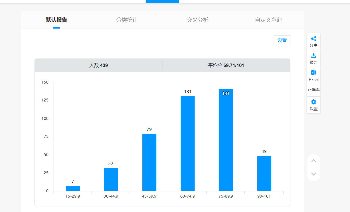Download the report via the 报告 icon
The width and height of the screenshot is (350, 212).
pos(314,56)
